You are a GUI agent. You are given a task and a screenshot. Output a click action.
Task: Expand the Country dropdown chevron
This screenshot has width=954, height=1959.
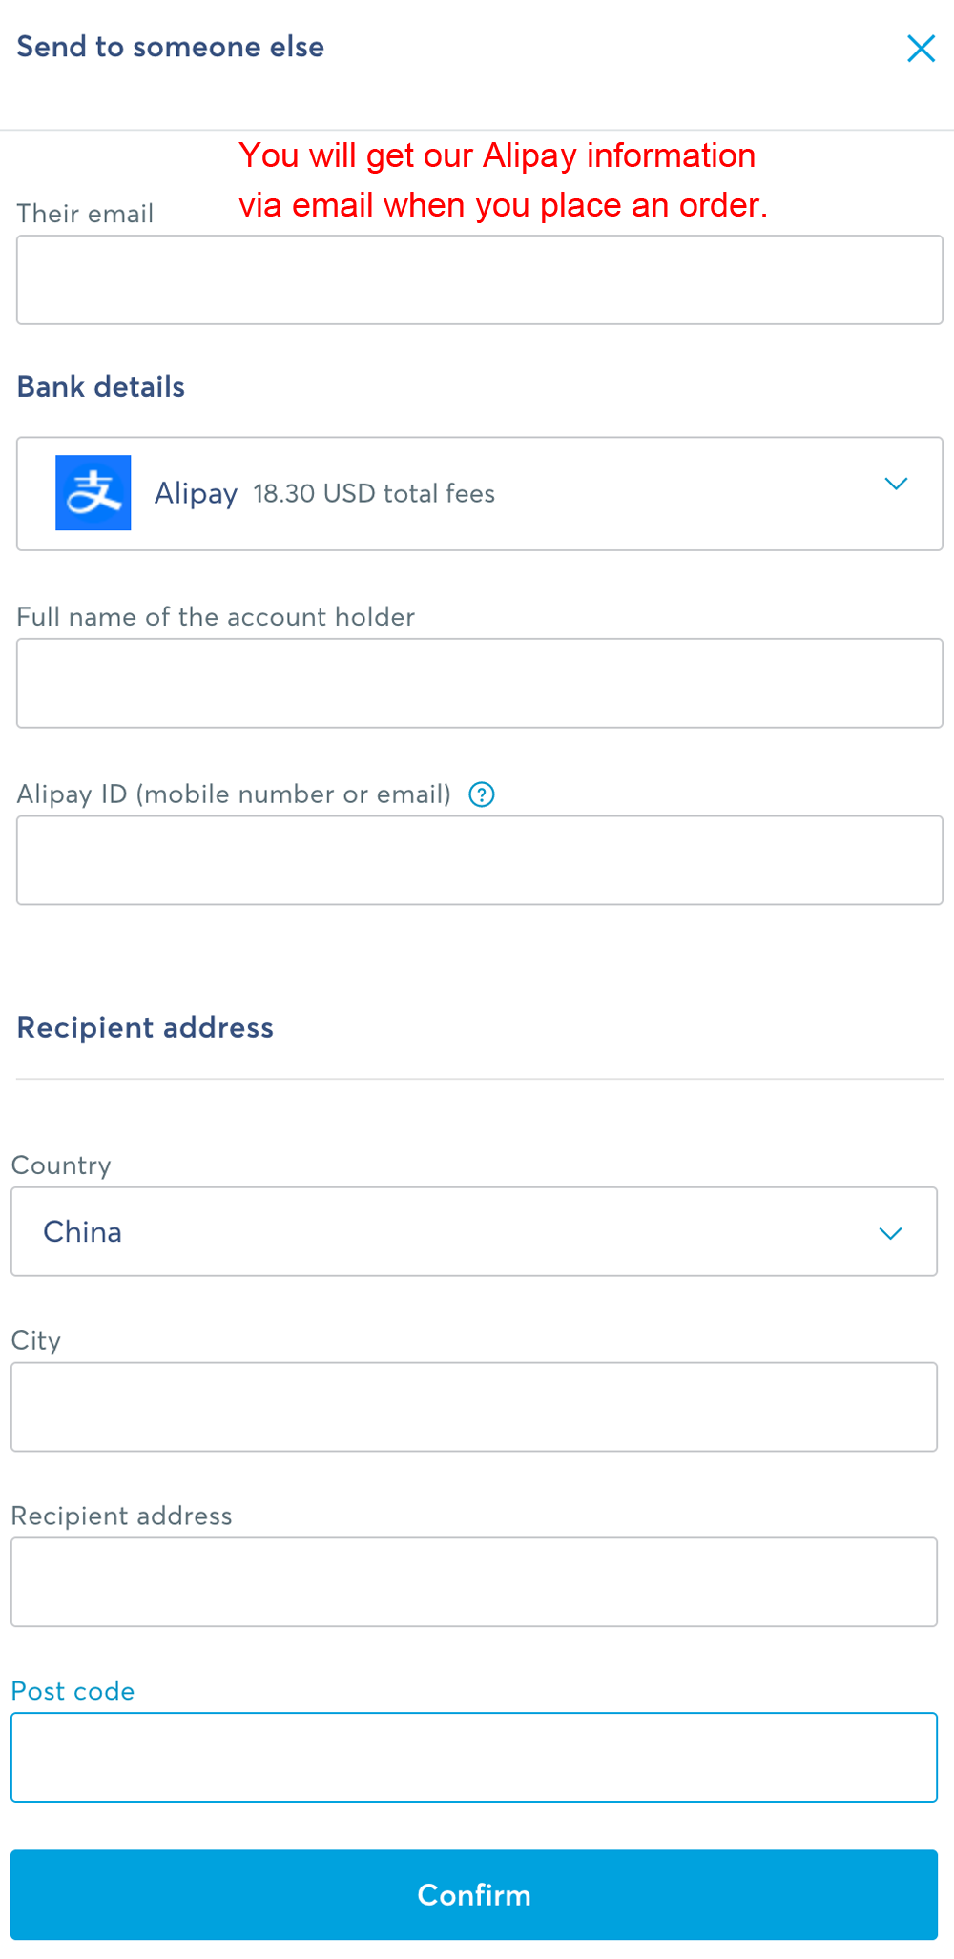pos(890,1233)
